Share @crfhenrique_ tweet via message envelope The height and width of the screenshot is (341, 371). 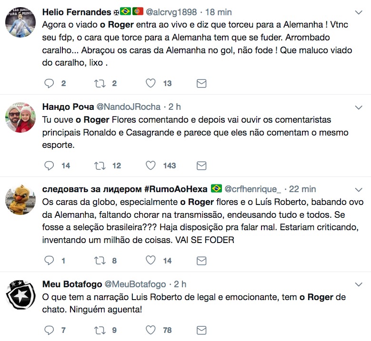[x=201, y=260]
